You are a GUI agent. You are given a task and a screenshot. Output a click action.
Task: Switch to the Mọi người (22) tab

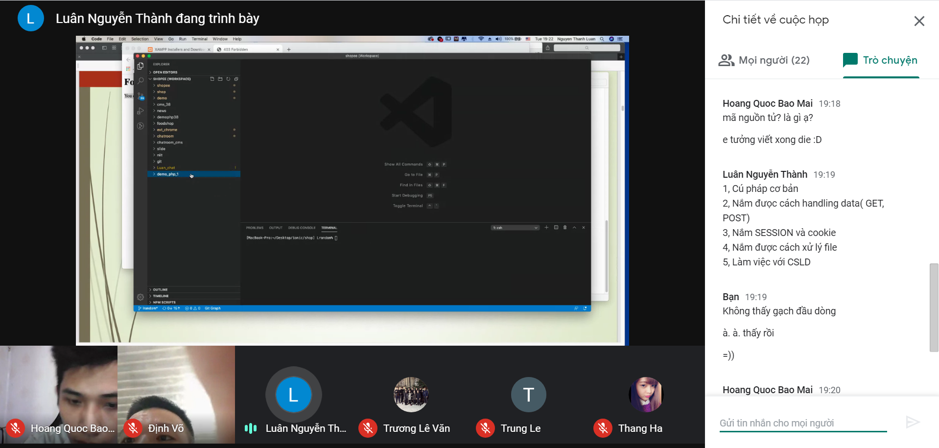764,60
